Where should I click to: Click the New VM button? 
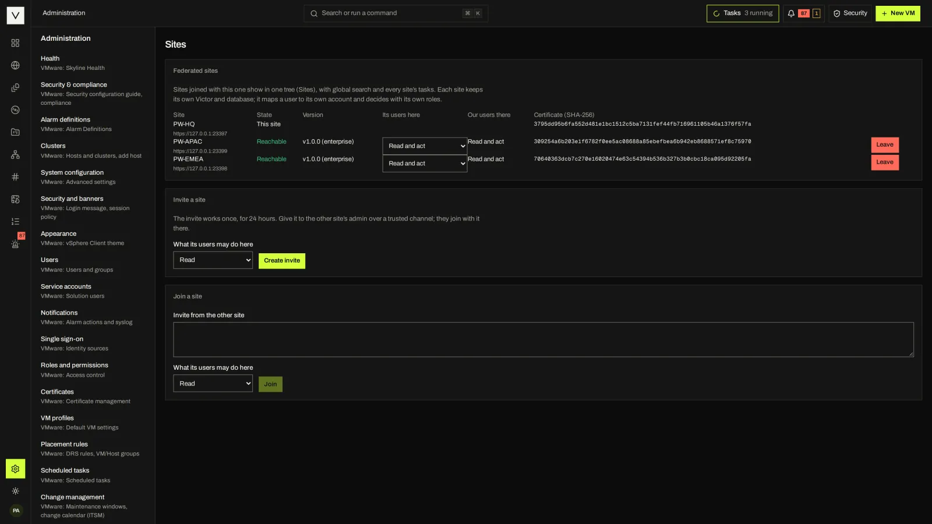coord(898,13)
